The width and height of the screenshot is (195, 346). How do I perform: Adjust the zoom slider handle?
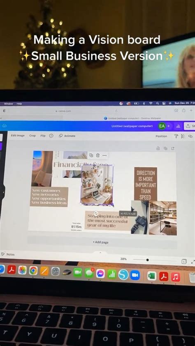(147, 260)
